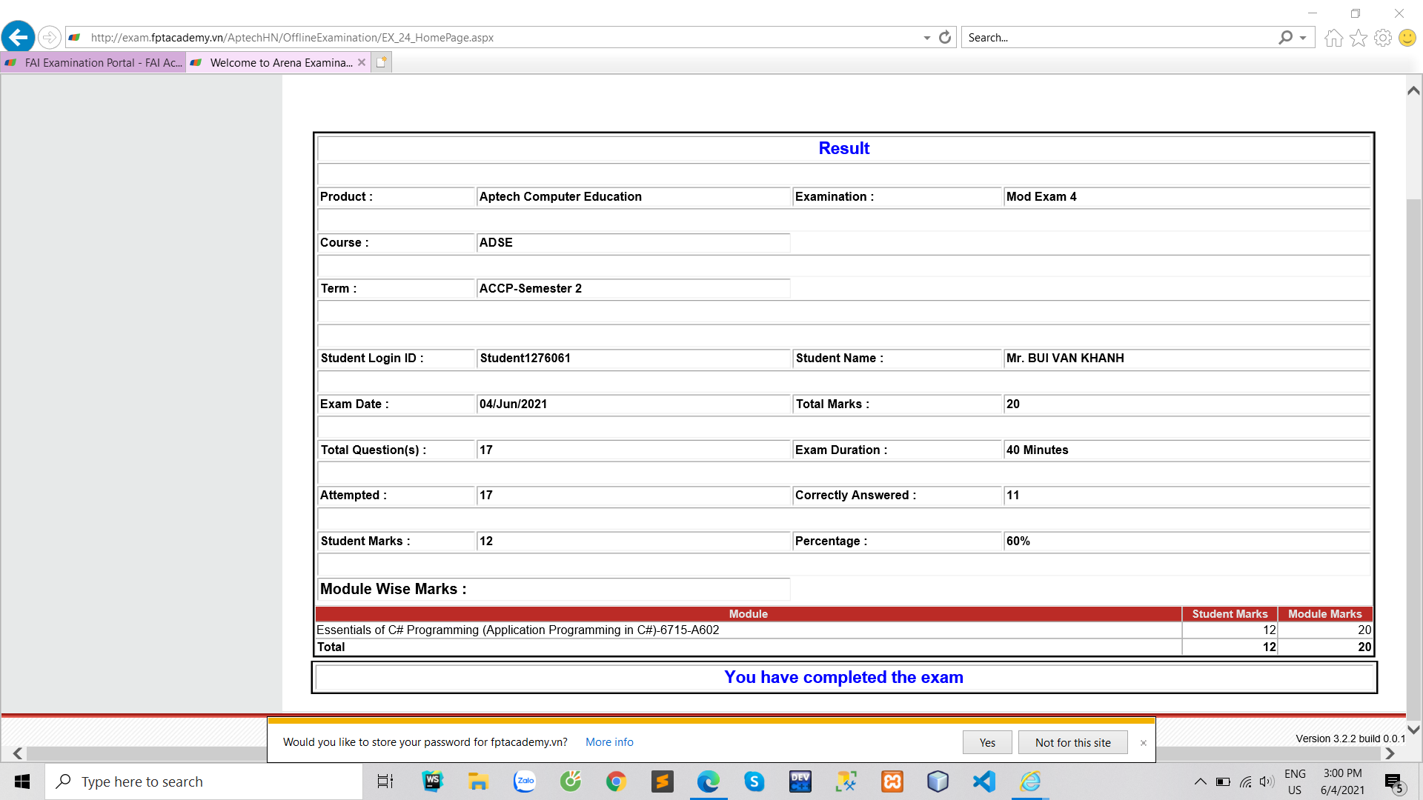Click ENG US language indicator
Screen dimensions: 1423x800
(x=1295, y=781)
